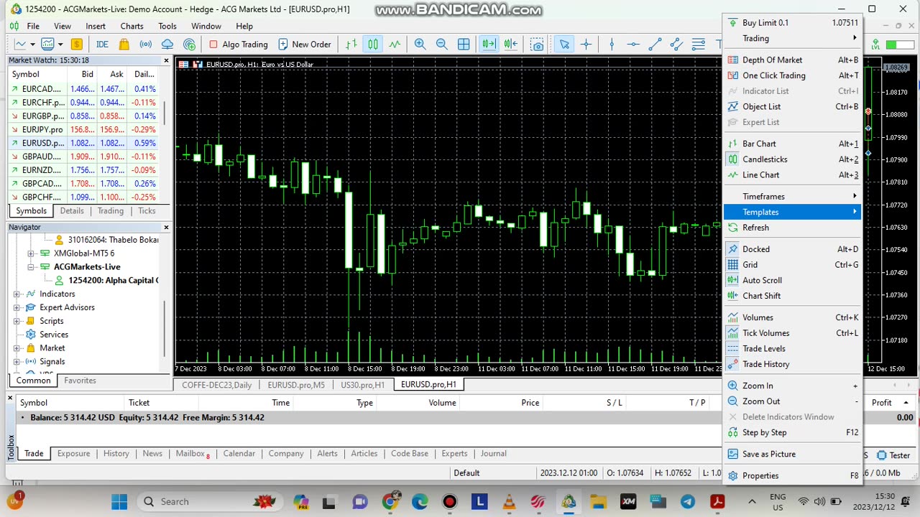Open the Charts menu in the menu bar
Viewport: 920px width, 517px height.
point(132,26)
